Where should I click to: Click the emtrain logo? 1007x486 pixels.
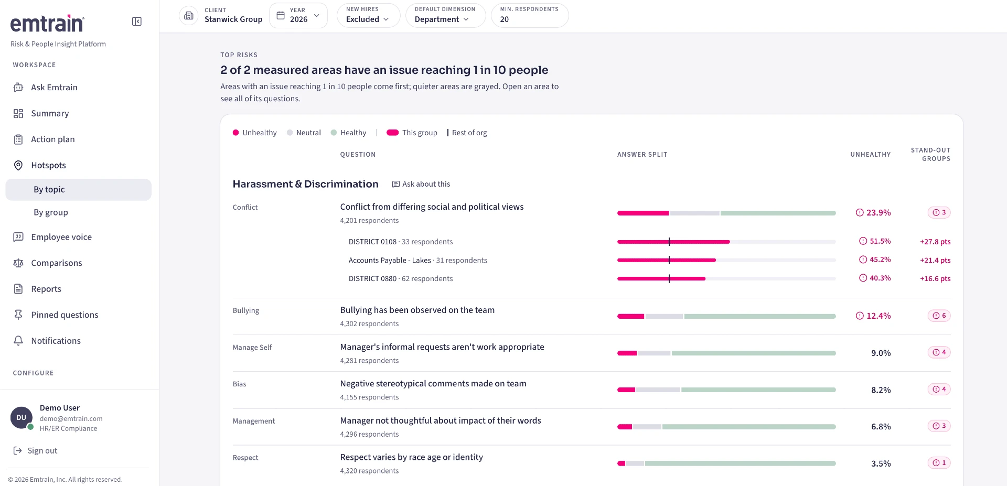coord(47,23)
